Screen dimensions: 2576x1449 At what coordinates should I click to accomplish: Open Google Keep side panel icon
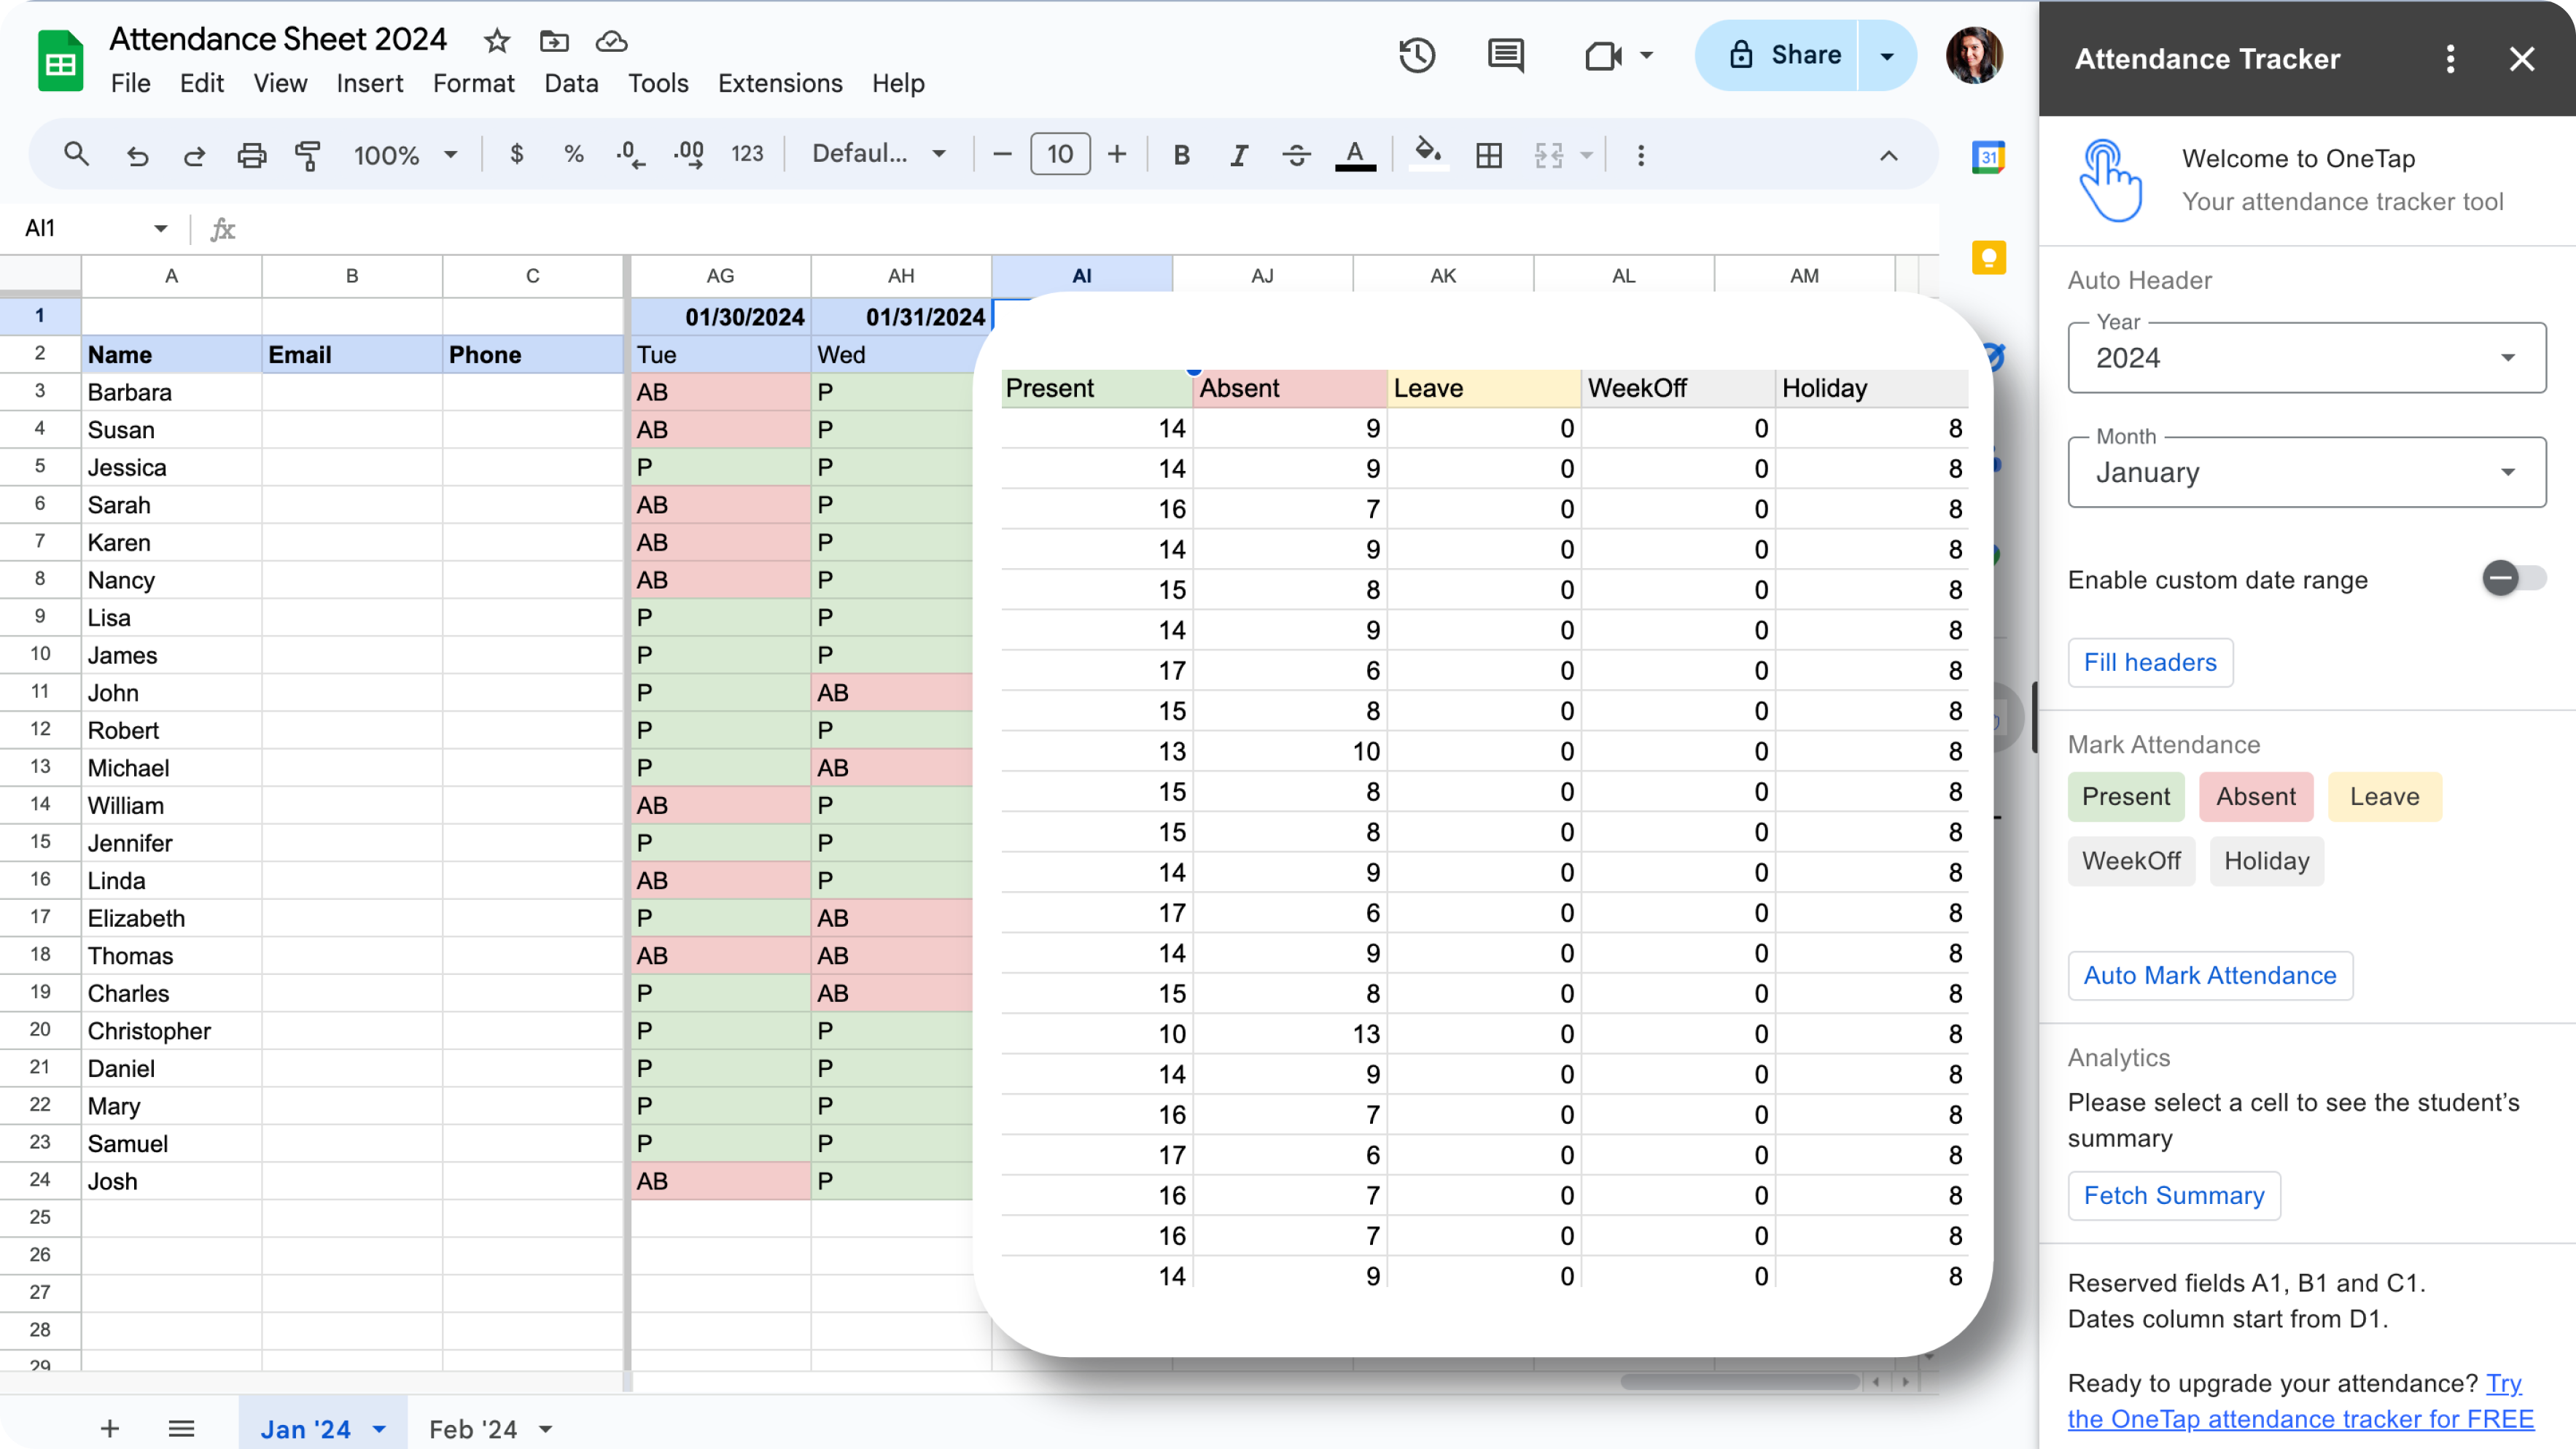[1988, 258]
